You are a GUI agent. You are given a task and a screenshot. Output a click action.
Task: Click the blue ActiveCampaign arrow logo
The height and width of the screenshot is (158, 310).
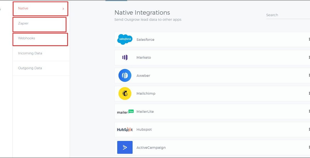125,147
